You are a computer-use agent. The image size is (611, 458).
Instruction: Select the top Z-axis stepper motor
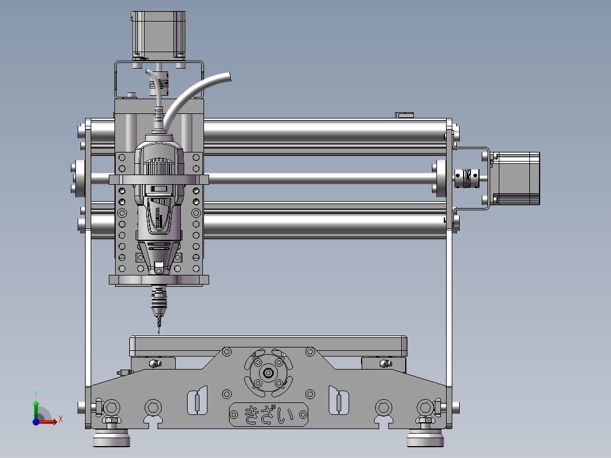tap(158, 35)
